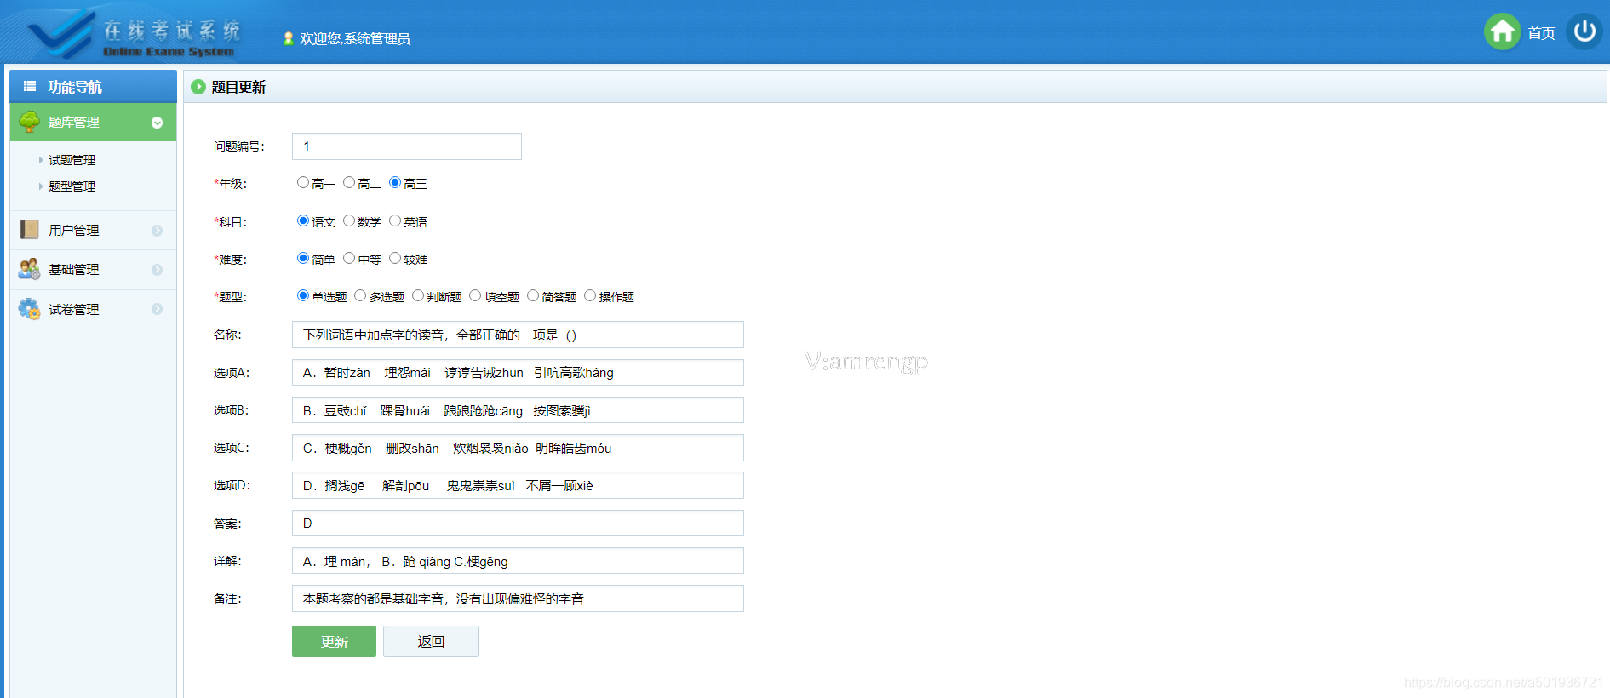This screenshot has height=698, width=1610.
Task: Click the home icon in header
Action: tap(1503, 32)
